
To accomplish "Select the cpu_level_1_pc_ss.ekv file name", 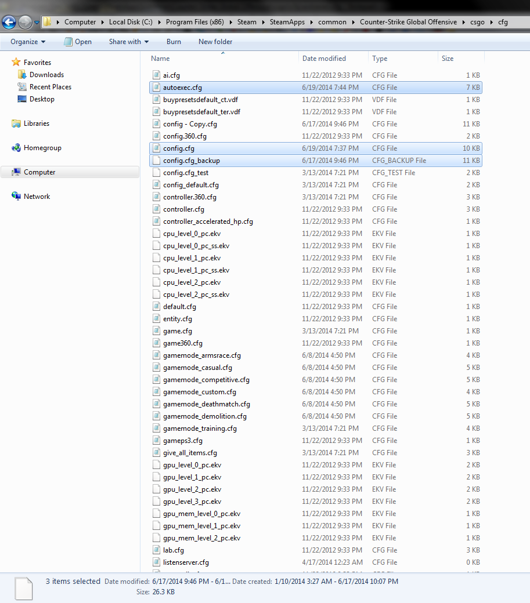I will click(x=196, y=270).
